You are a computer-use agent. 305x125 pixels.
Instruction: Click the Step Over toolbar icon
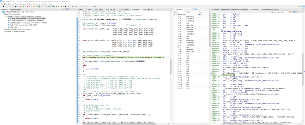tap(34, 7)
